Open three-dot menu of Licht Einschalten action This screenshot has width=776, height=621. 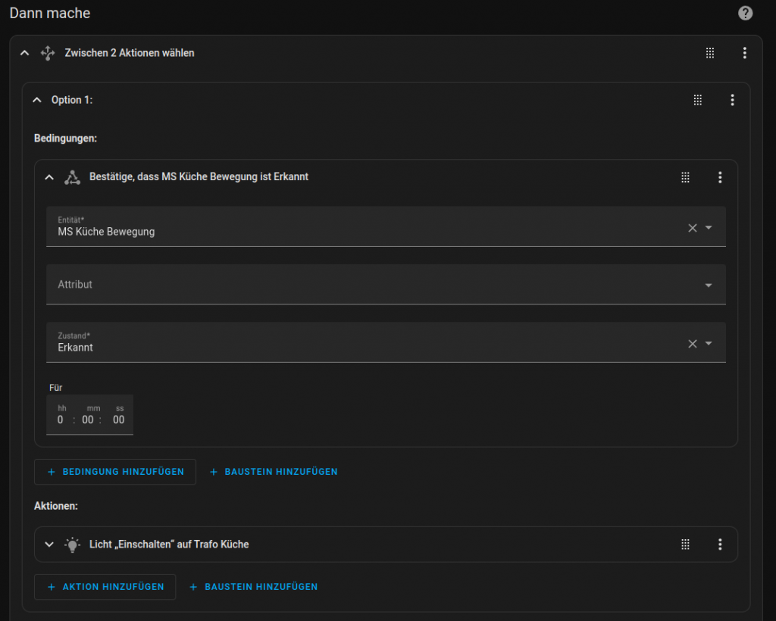(x=720, y=545)
